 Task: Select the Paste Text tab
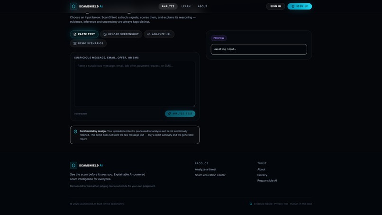(x=84, y=34)
